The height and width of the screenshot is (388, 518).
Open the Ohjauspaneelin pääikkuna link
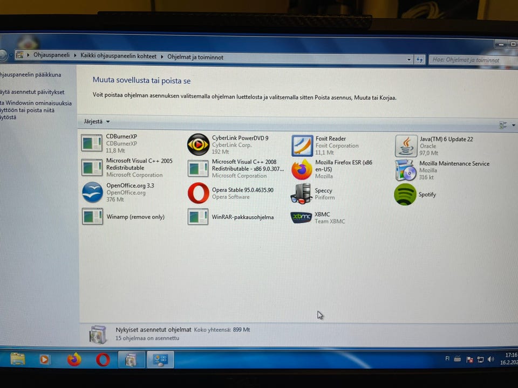pos(30,75)
